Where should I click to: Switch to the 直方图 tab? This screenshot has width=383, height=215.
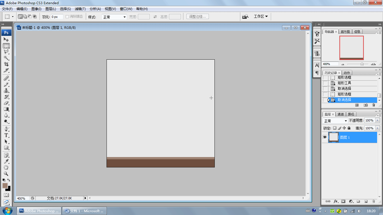pos(345,32)
